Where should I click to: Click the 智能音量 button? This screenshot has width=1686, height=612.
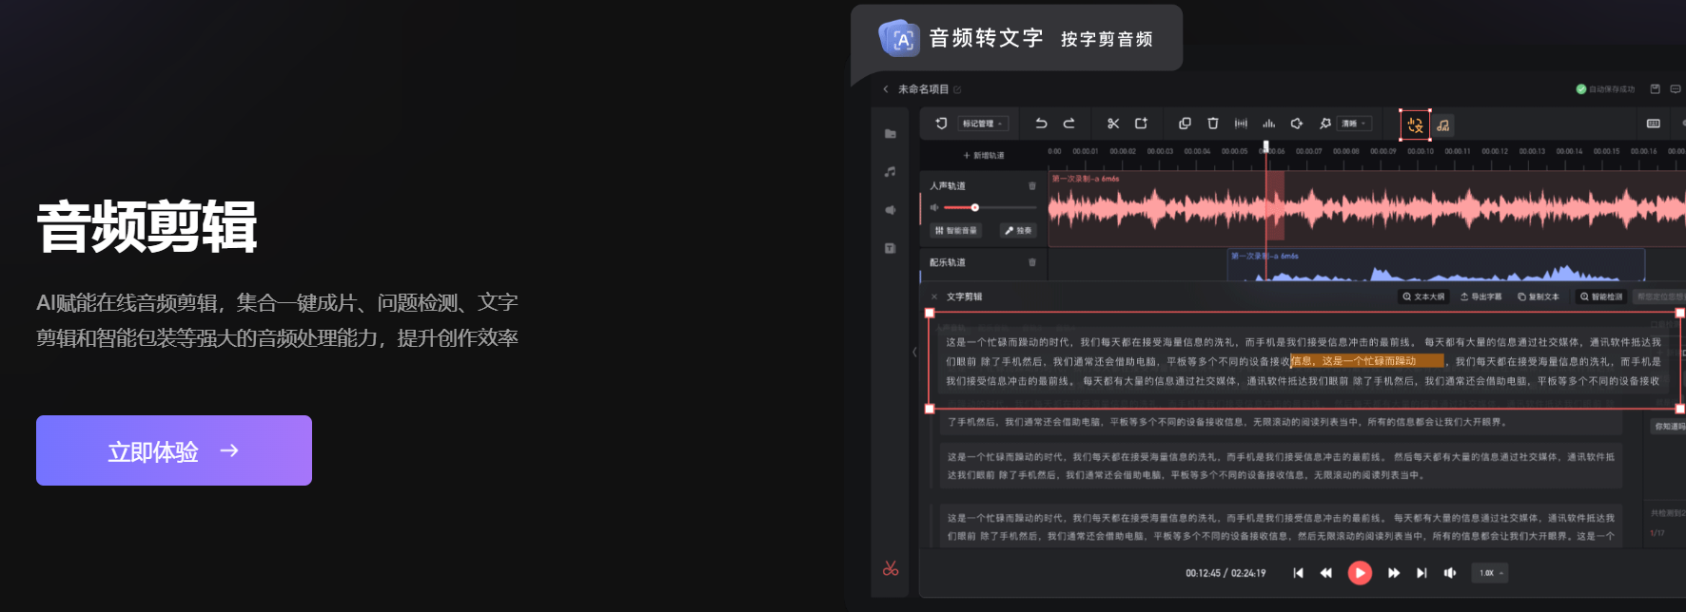coord(956,230)
